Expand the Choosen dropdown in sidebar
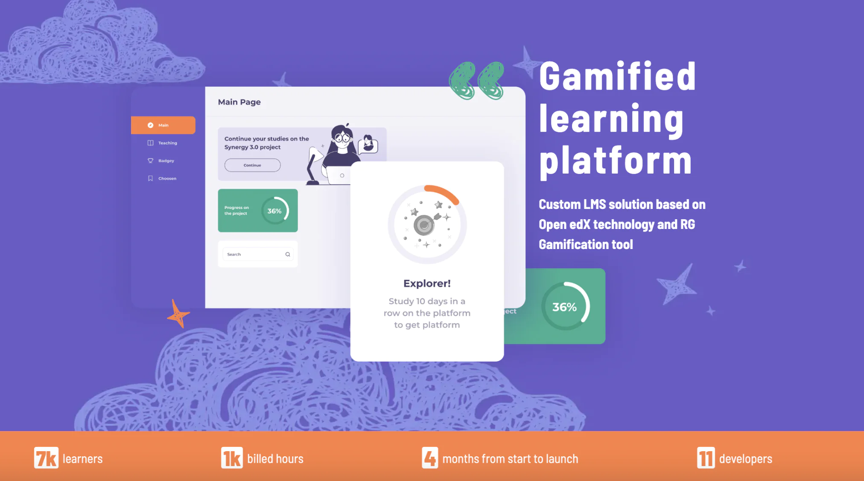The height and width of the screenshot is (481, 864). pos(166,178)
